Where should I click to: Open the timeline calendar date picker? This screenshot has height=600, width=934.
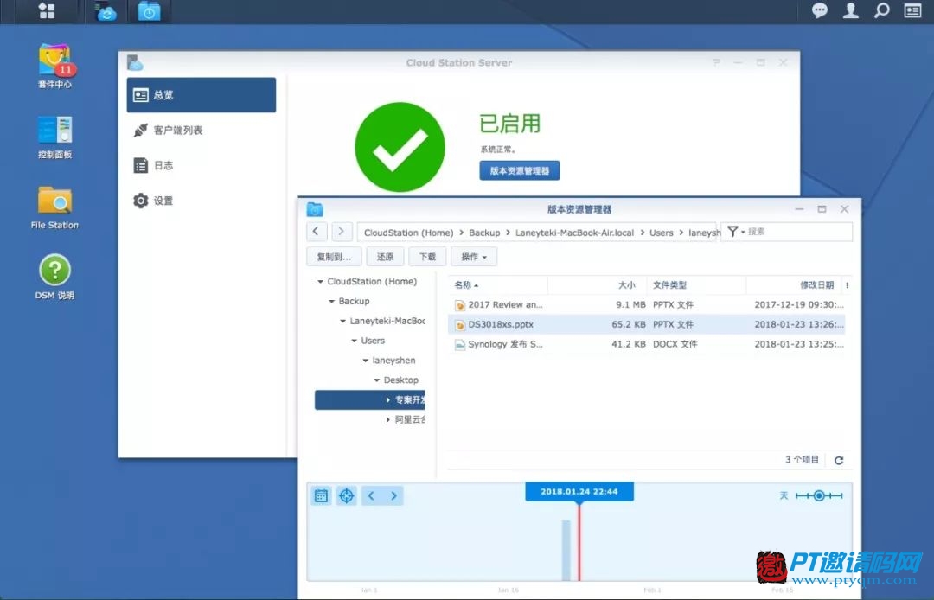(x=321, y=495)
